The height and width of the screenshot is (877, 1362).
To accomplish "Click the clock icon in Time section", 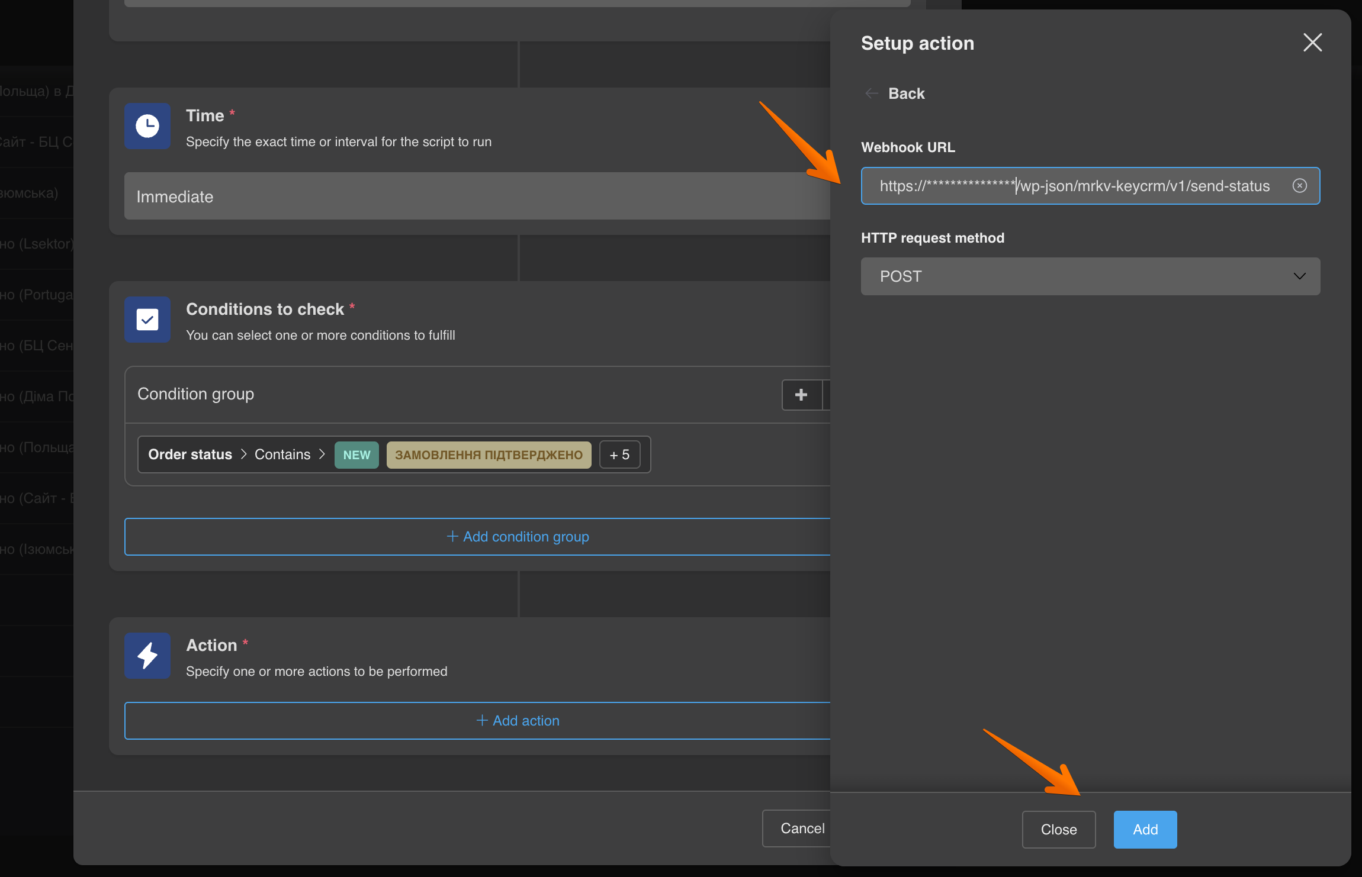I will tap(147, 126).
